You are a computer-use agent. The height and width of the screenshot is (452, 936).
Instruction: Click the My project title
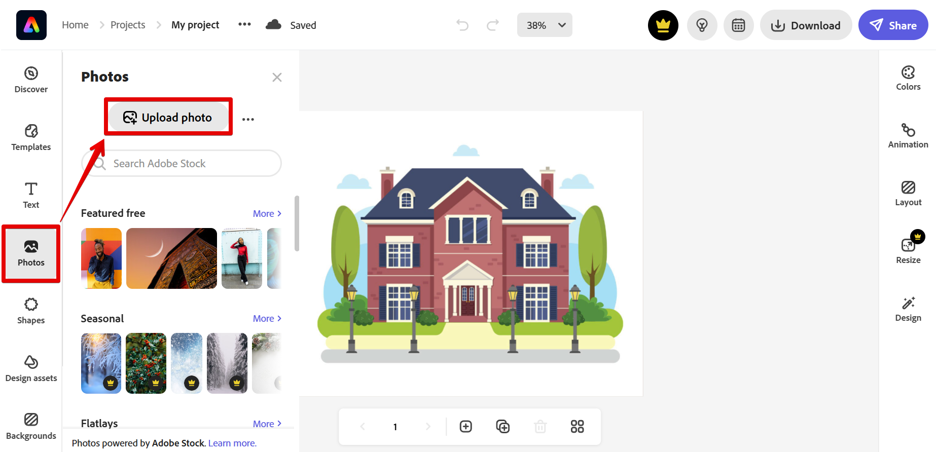click(x=195, y=25)
